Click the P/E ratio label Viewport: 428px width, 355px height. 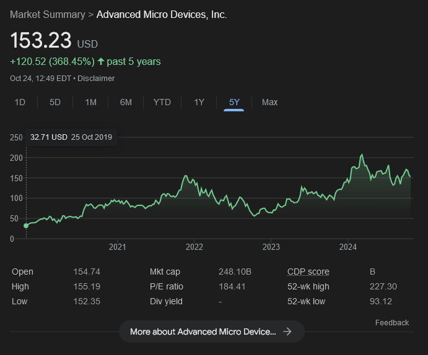(x=167, y=286)
